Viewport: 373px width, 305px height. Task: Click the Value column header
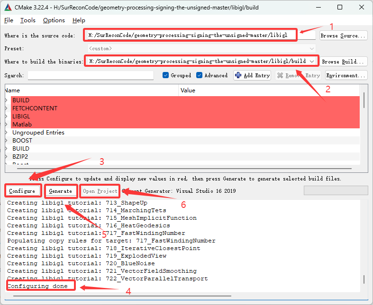(x=269, y=90)
